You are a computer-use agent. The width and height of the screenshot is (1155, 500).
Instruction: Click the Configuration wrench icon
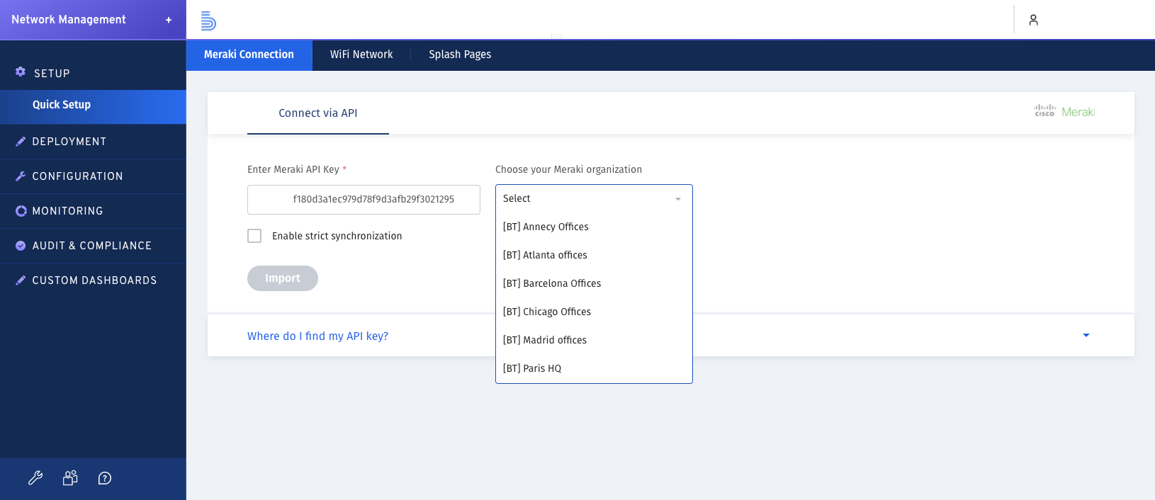pyautogui.click(x=21, y=176)
